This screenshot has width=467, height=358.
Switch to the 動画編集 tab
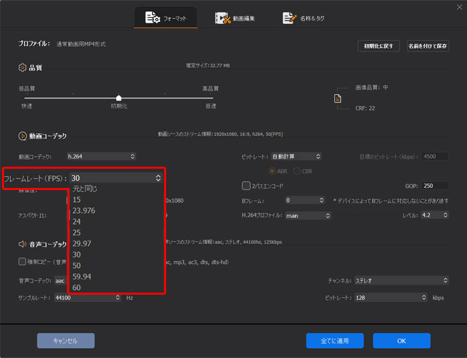[x=235, y=18]
